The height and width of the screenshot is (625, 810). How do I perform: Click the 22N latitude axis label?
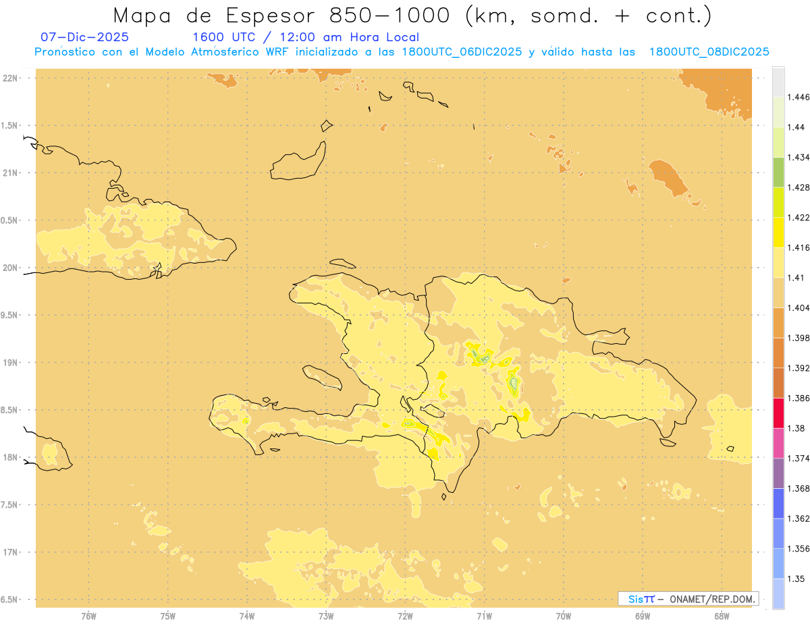[x=11, y=78]
